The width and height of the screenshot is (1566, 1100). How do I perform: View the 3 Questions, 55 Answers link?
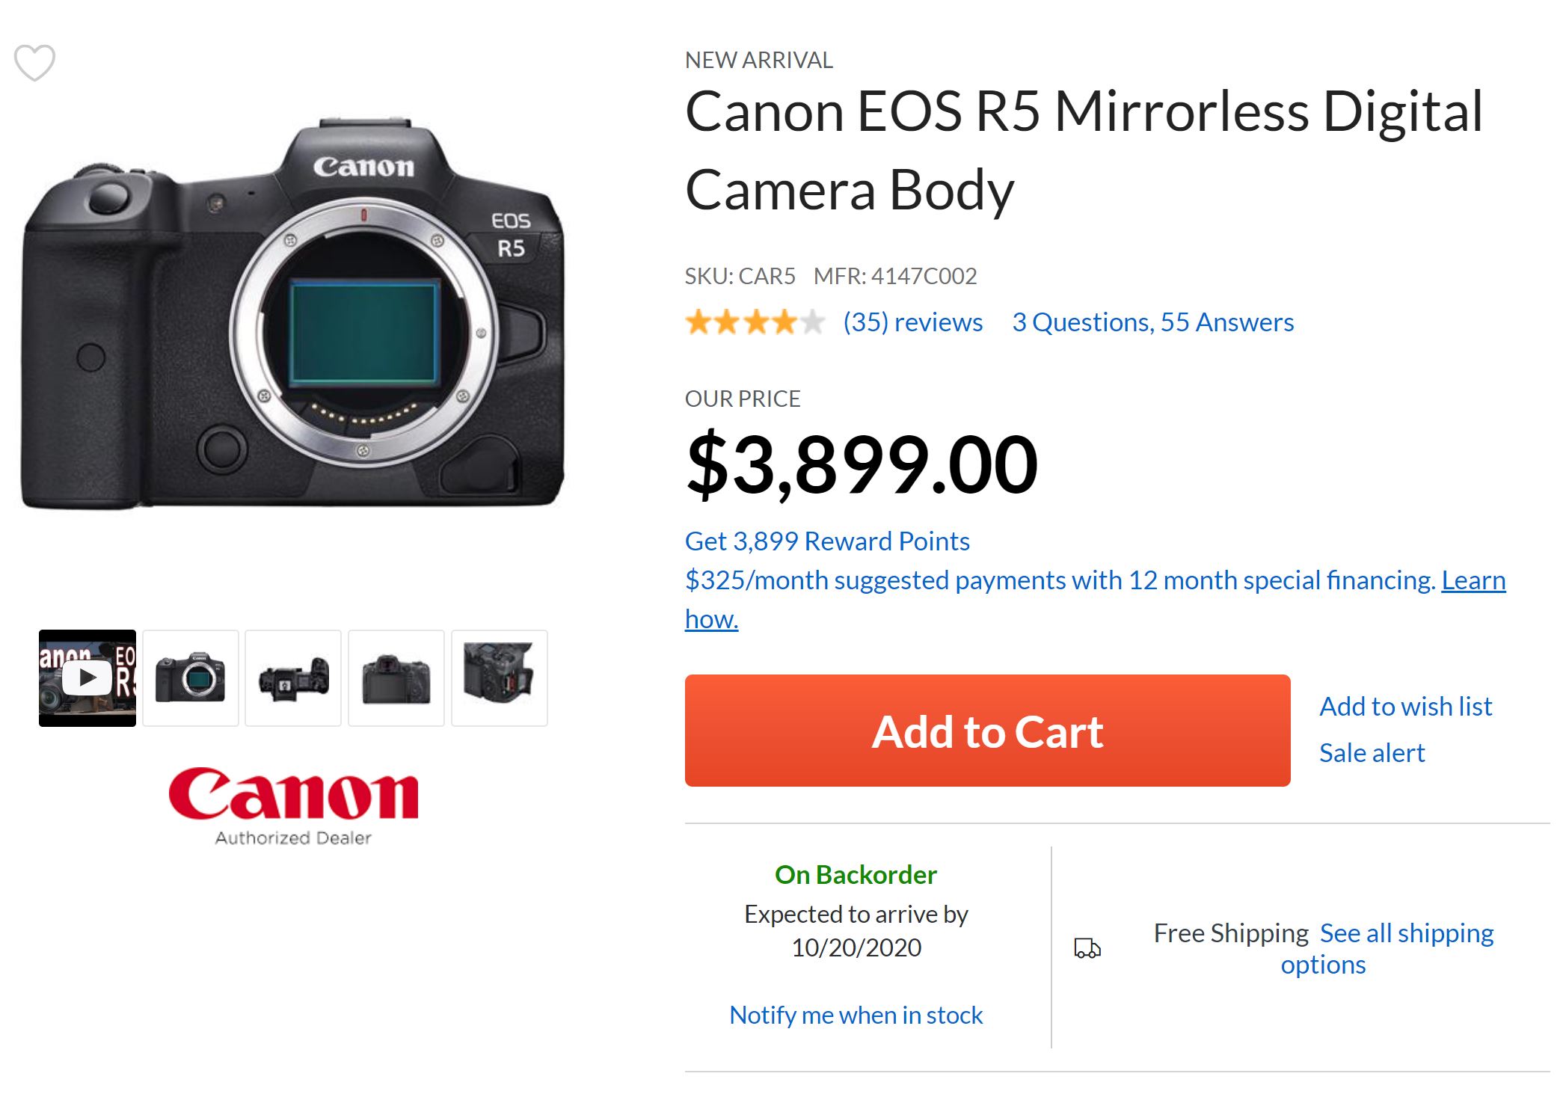pyautogui.click(x=1152, y=322)
